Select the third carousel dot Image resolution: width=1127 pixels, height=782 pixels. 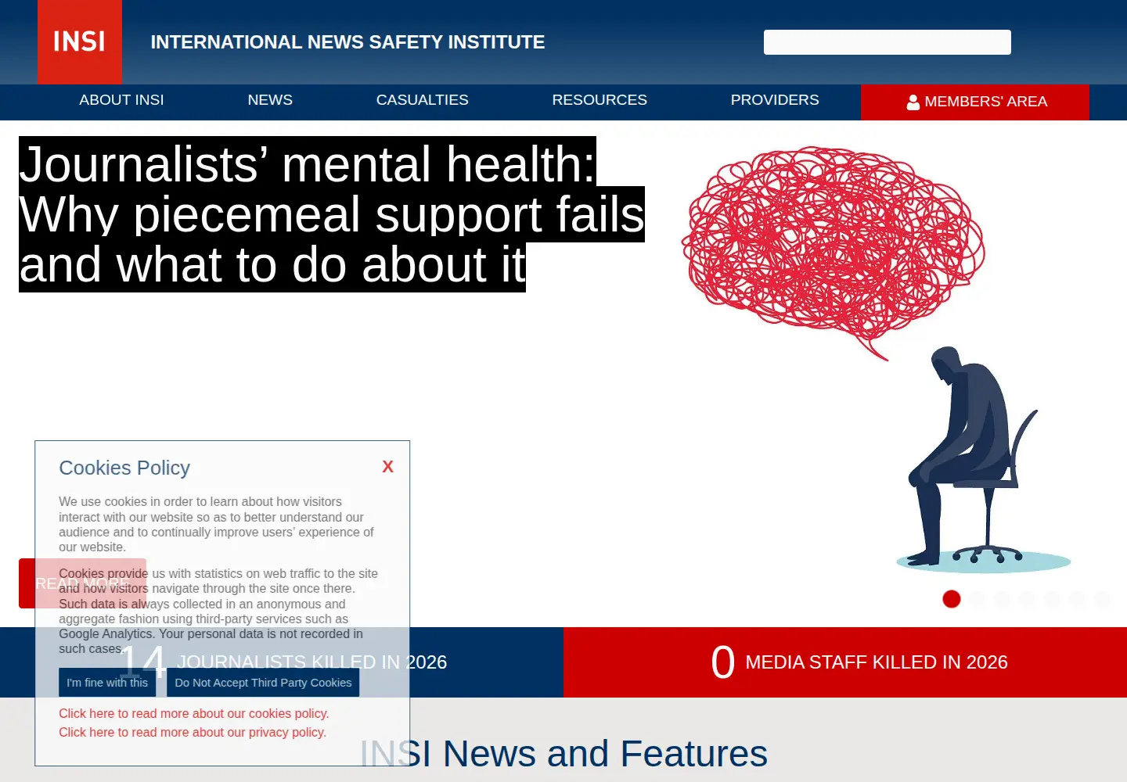click(1002, 599)
